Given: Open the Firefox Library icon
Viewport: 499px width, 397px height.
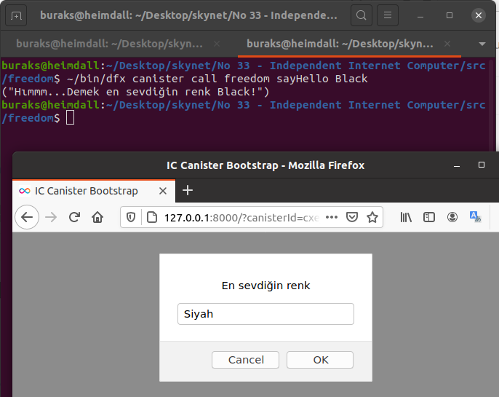Looking at the screenshot, I should [406, 217].
